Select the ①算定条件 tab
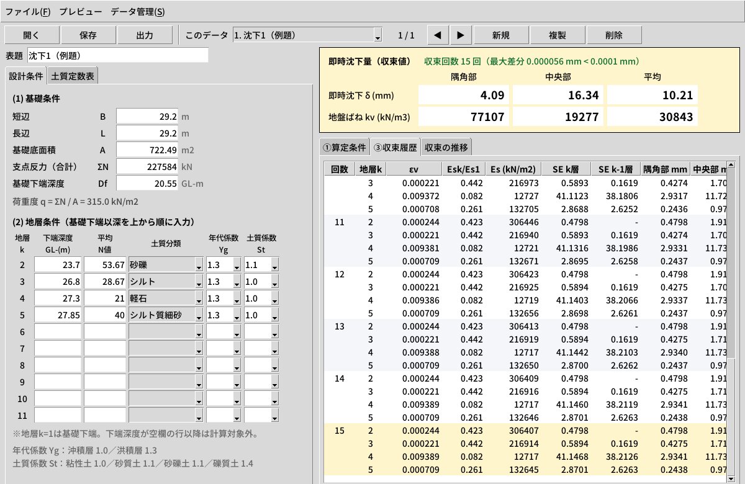This screenshot has height=484, width=745. point(344,148)
